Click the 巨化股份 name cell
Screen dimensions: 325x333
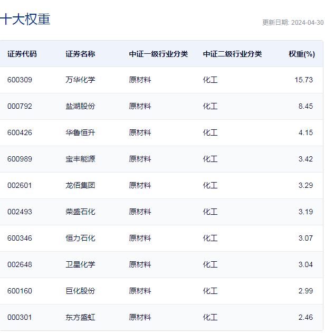click(x=80, y=291)
